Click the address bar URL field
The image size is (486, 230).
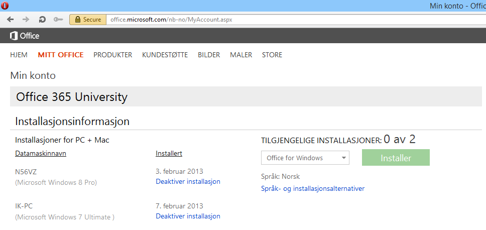[x=296, y=20]
